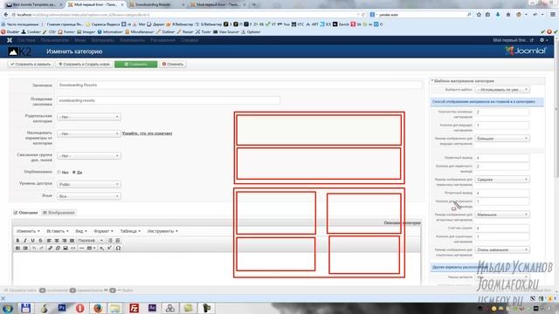
Task: Justify text in the editor
Action: pos(72,241)
